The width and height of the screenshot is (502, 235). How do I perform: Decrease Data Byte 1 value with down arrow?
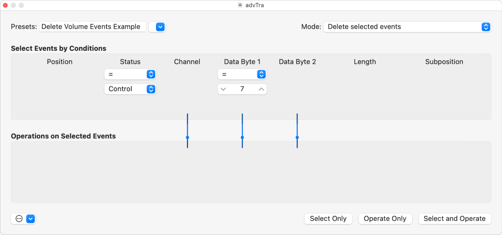coord(223,89)
